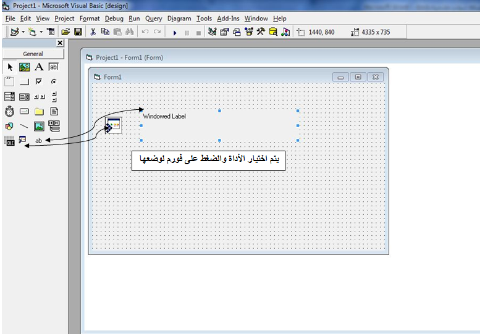Image resolution: width=485 pixels, height=334 pixels.
Task: Select the Timer control tool
Action: [9, 111]
